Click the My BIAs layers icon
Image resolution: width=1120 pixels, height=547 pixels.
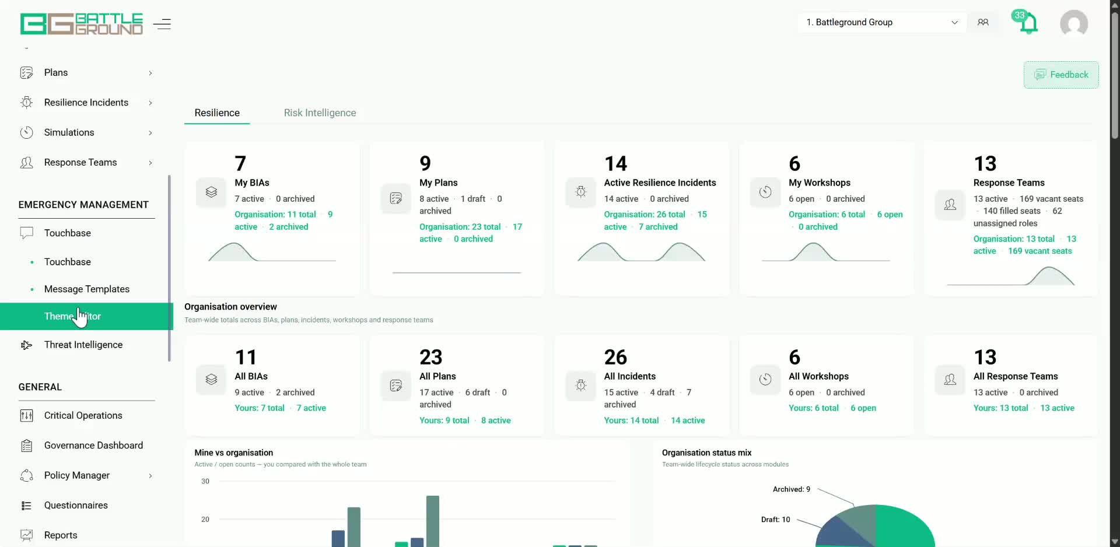[x=211, y=192]
